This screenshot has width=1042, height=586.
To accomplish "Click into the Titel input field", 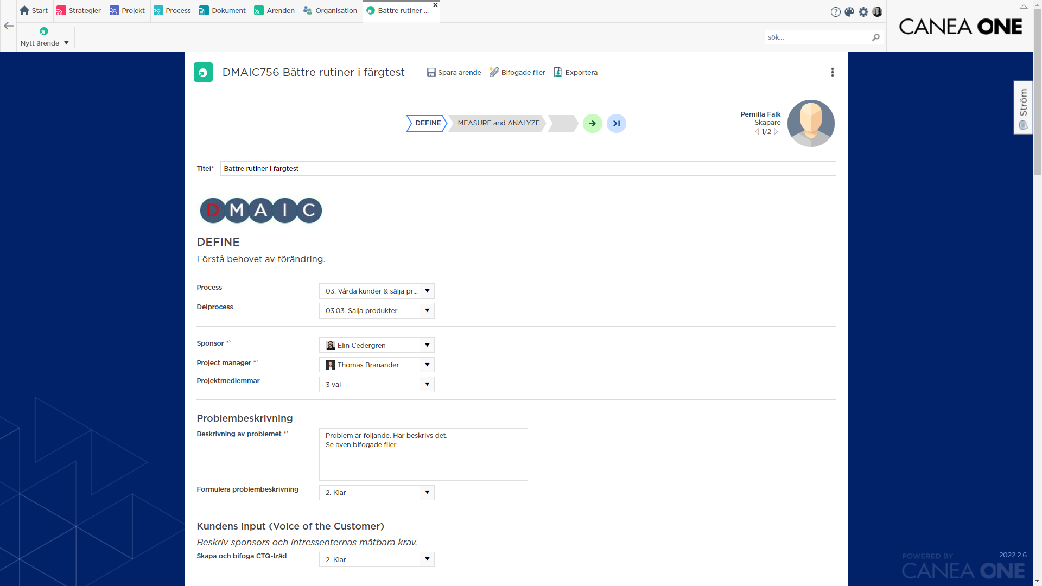I will [x=528, y=169].
